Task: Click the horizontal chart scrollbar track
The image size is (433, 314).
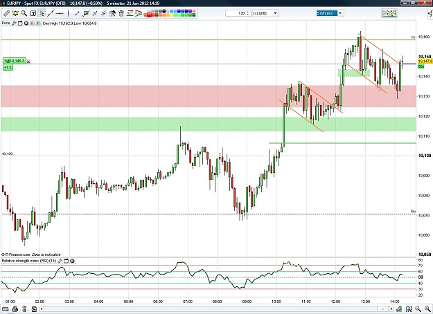Action: tap(216, 309)
